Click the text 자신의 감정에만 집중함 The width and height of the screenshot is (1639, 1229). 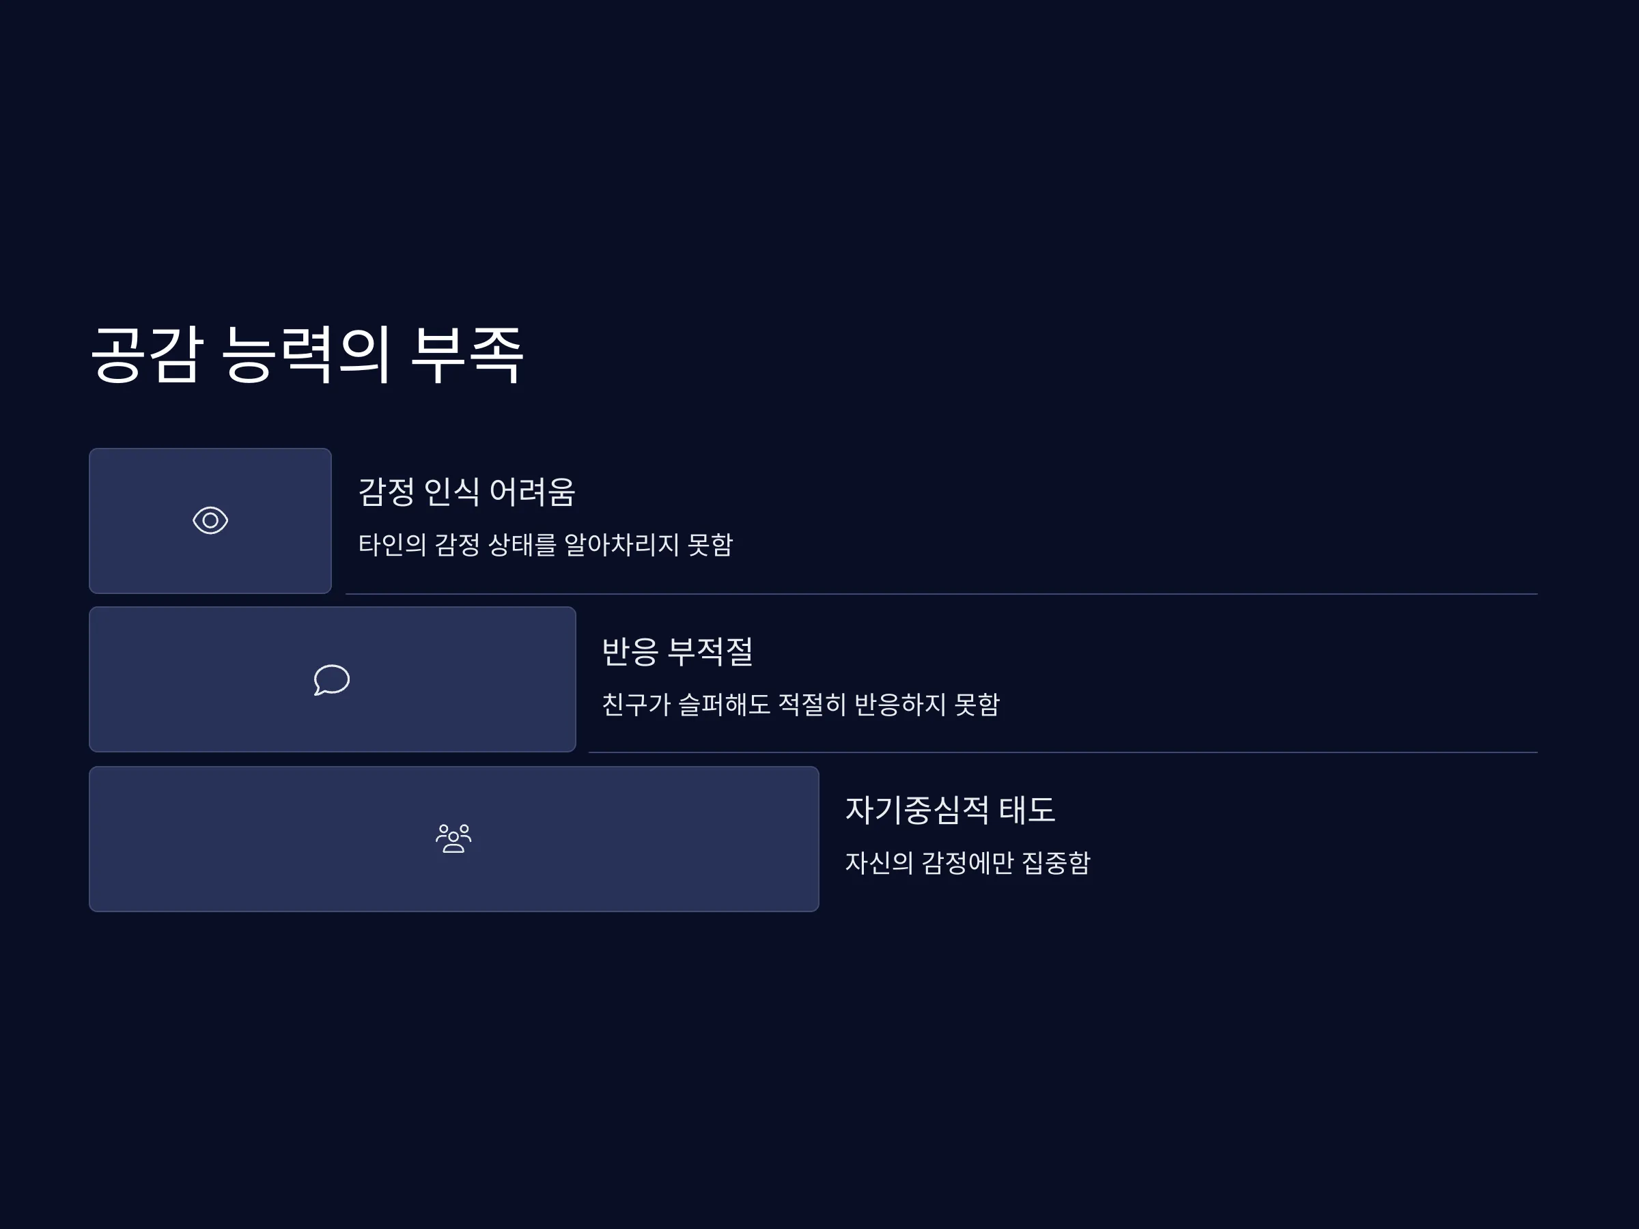click(x=968, y=862)
